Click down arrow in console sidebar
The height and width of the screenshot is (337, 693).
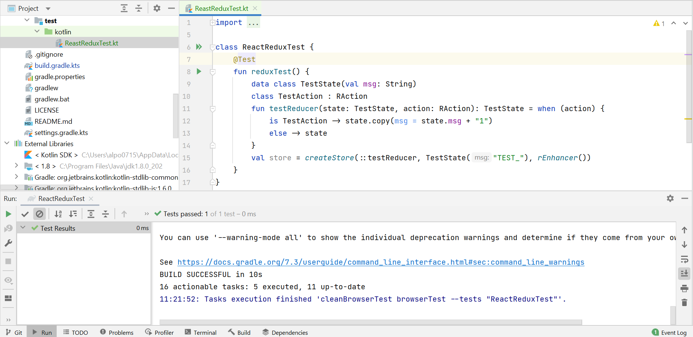click(x=684, y=245)
